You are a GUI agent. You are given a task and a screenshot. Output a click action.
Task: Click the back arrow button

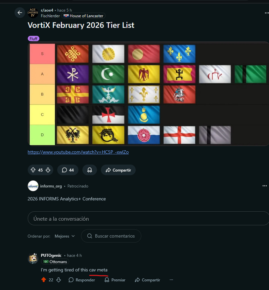[20, 13]
